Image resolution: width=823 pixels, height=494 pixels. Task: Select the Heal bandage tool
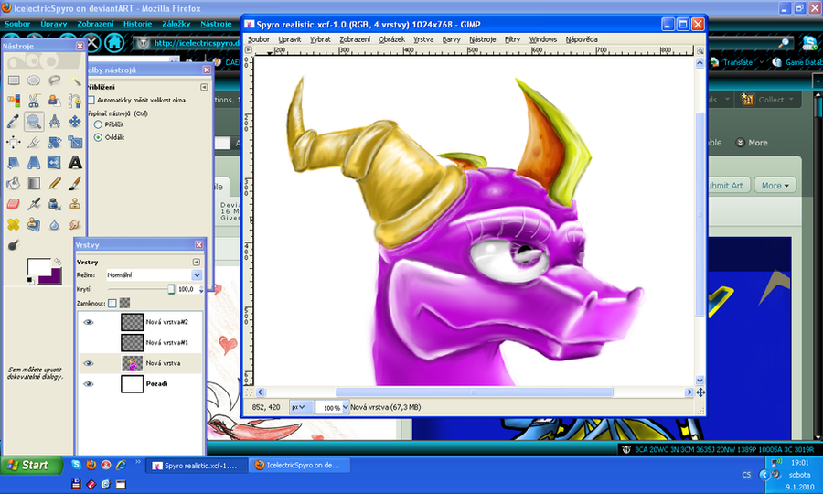point(14,225)
